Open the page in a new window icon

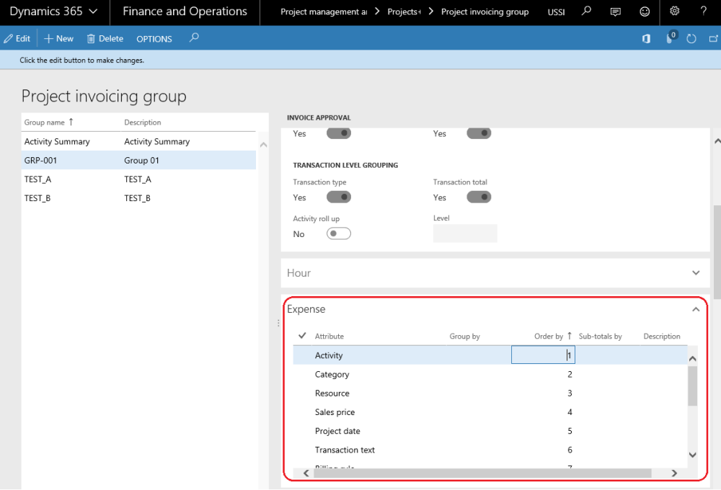click(713, 38)
